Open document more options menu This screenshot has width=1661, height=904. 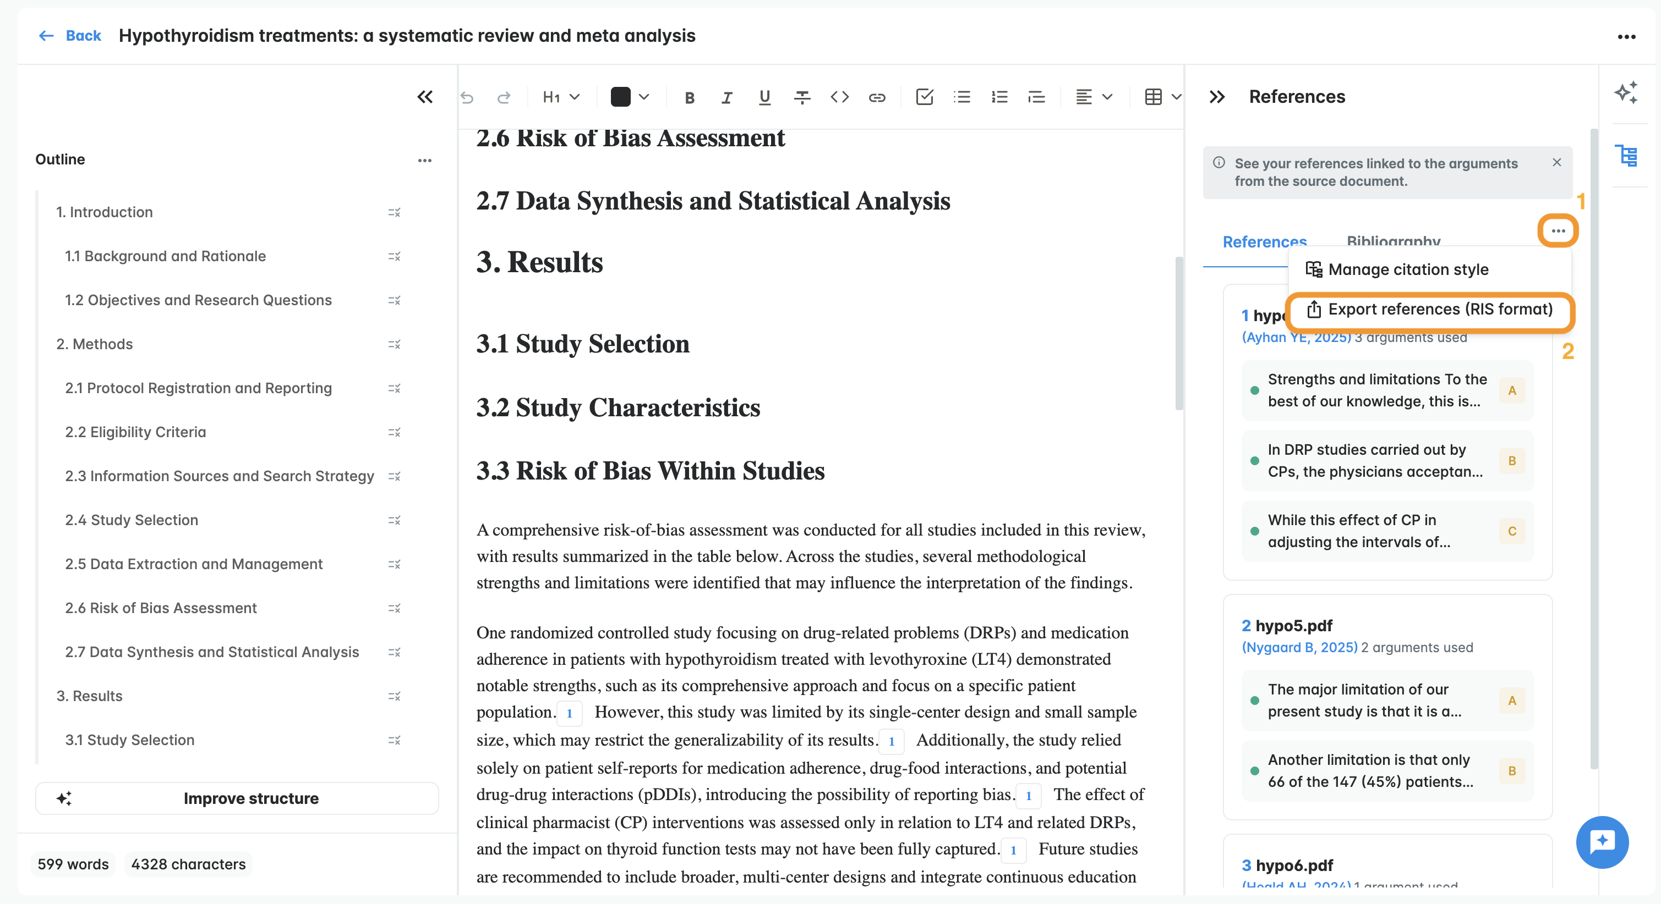pyautogui.click(x=1626, y=37)
